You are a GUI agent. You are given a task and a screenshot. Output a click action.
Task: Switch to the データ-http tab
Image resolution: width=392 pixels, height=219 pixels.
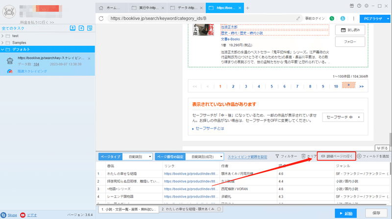(185, 8)
